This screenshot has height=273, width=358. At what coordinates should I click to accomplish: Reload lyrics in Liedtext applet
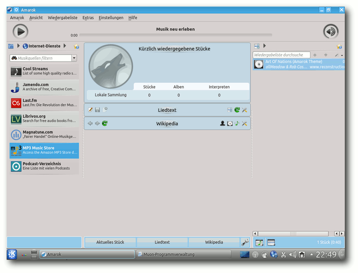[x=237, y=110]
